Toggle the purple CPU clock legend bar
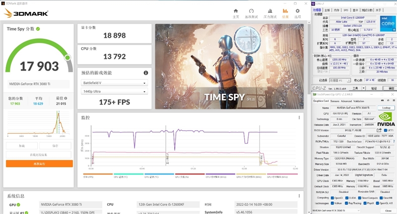Screen dimensions: 397x214 click(x=220, y=174)
